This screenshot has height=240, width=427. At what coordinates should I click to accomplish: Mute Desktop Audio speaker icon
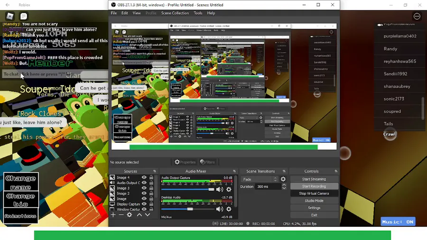click(220, 209)
